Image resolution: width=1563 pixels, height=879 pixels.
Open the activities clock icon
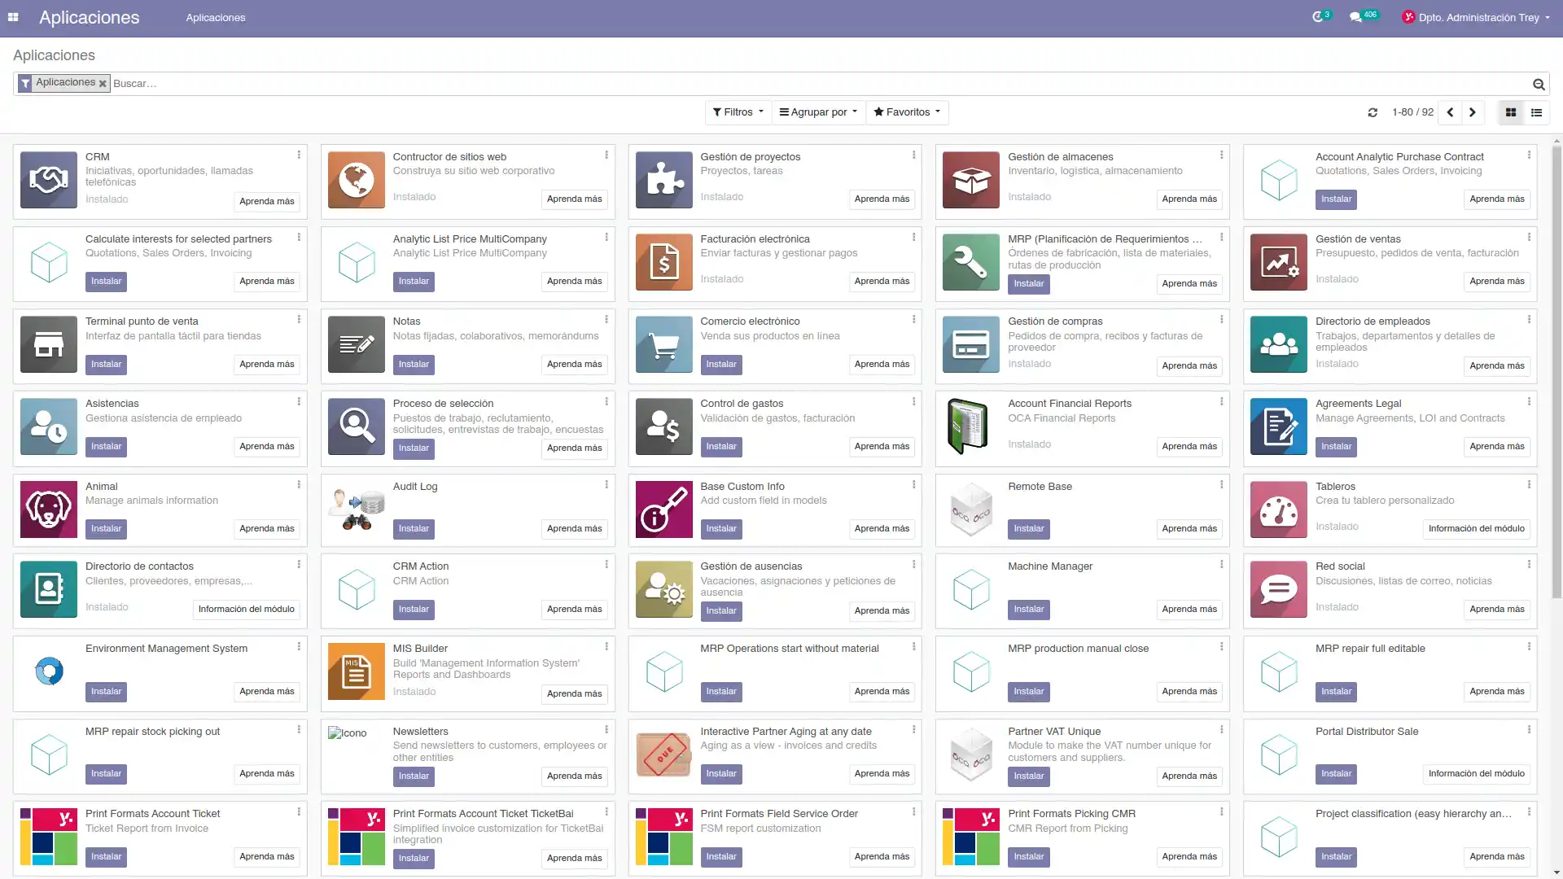tap(1318, 17)
